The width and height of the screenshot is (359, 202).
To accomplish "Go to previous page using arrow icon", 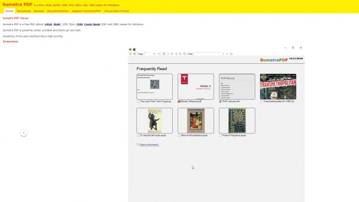I will (154, 54).
